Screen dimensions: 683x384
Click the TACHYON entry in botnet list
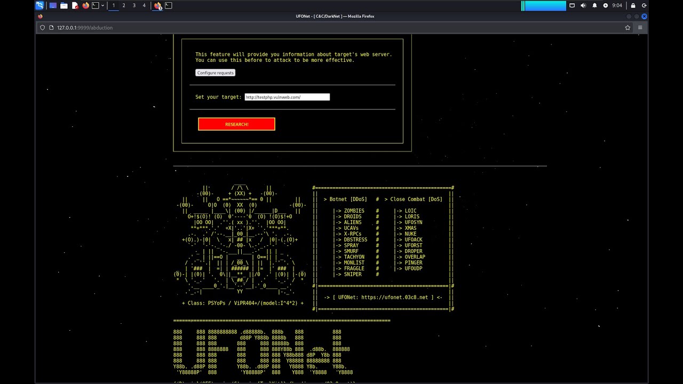(354, 257)
